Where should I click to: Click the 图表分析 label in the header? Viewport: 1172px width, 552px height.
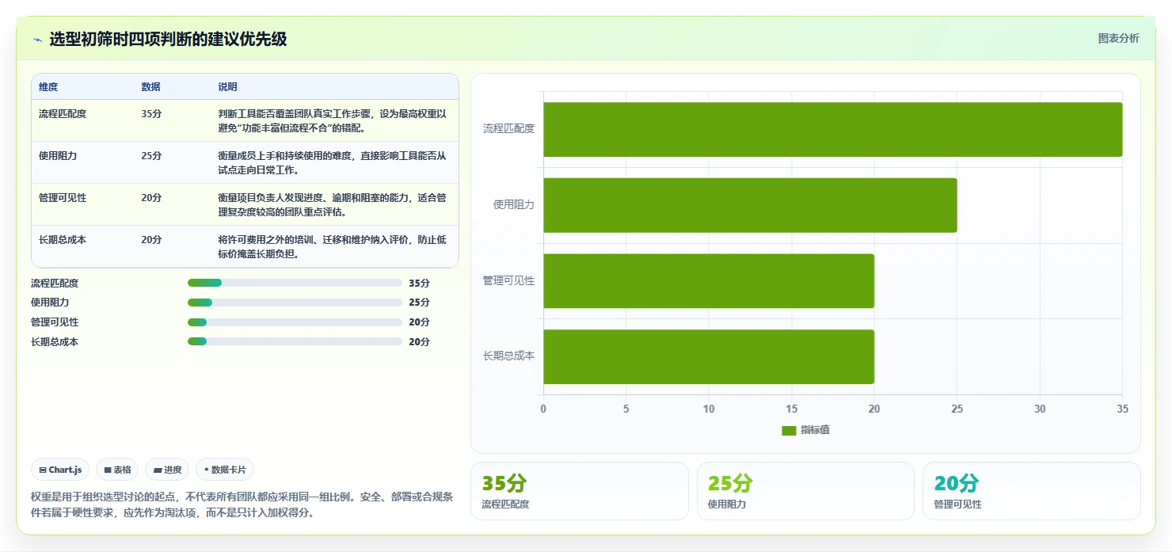pos(1118,38)
